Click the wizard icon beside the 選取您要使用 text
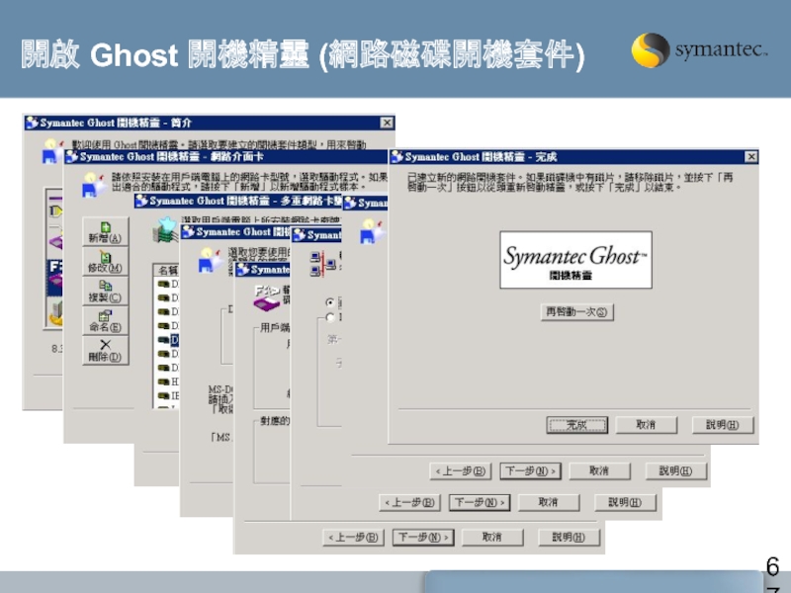791x593 pixels. click(211, 260)
